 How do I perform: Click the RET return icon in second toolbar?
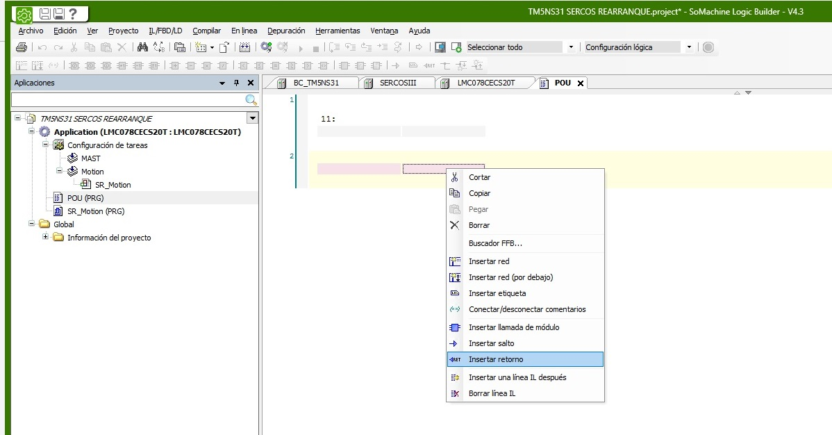coord(429,66)
